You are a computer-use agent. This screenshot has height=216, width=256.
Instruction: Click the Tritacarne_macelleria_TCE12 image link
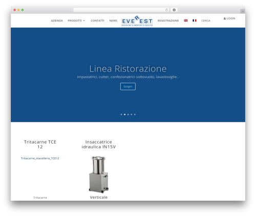40,158
